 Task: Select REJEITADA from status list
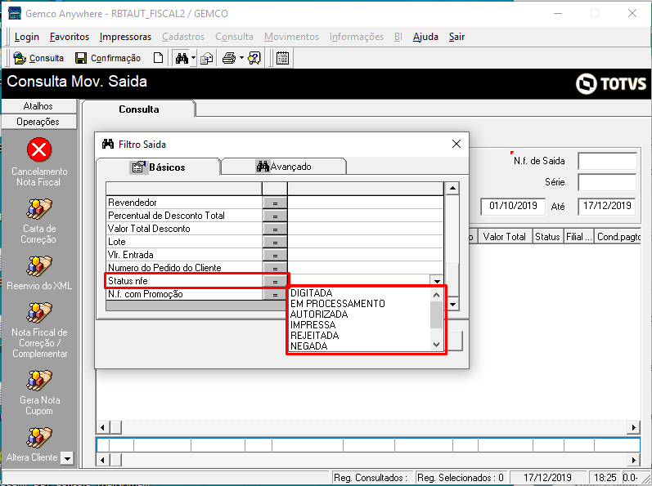pos(314,336)
